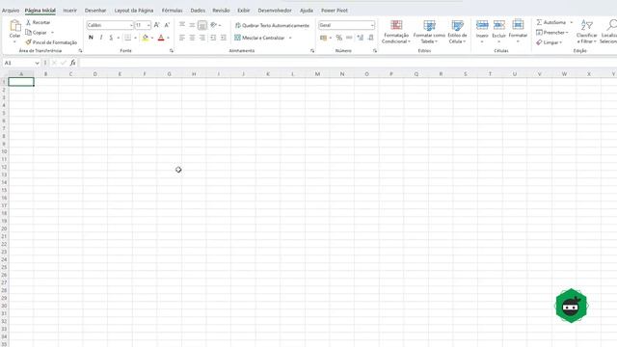Toggle bold N formatting
The height and width of the screenshot is (347, 617).
[x=91, y=38]
